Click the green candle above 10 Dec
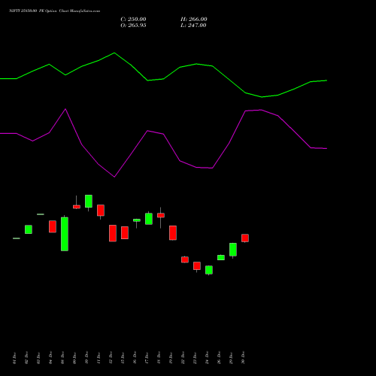 coord(89,201)
